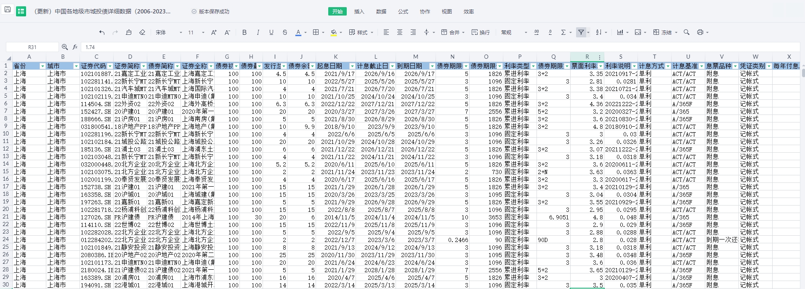The height and width of the screenshot is (289, 805).
Task: Open font color dropdown arrow
Action: [x=306, y=32]
